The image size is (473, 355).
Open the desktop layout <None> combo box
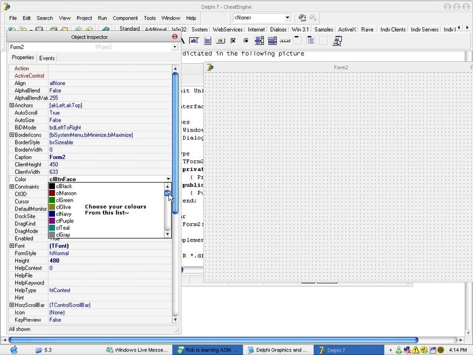(x=287, y=18)
